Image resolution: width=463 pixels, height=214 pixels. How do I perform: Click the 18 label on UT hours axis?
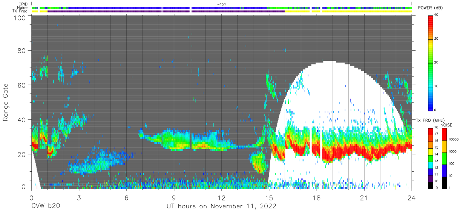(x=316, y=197)
